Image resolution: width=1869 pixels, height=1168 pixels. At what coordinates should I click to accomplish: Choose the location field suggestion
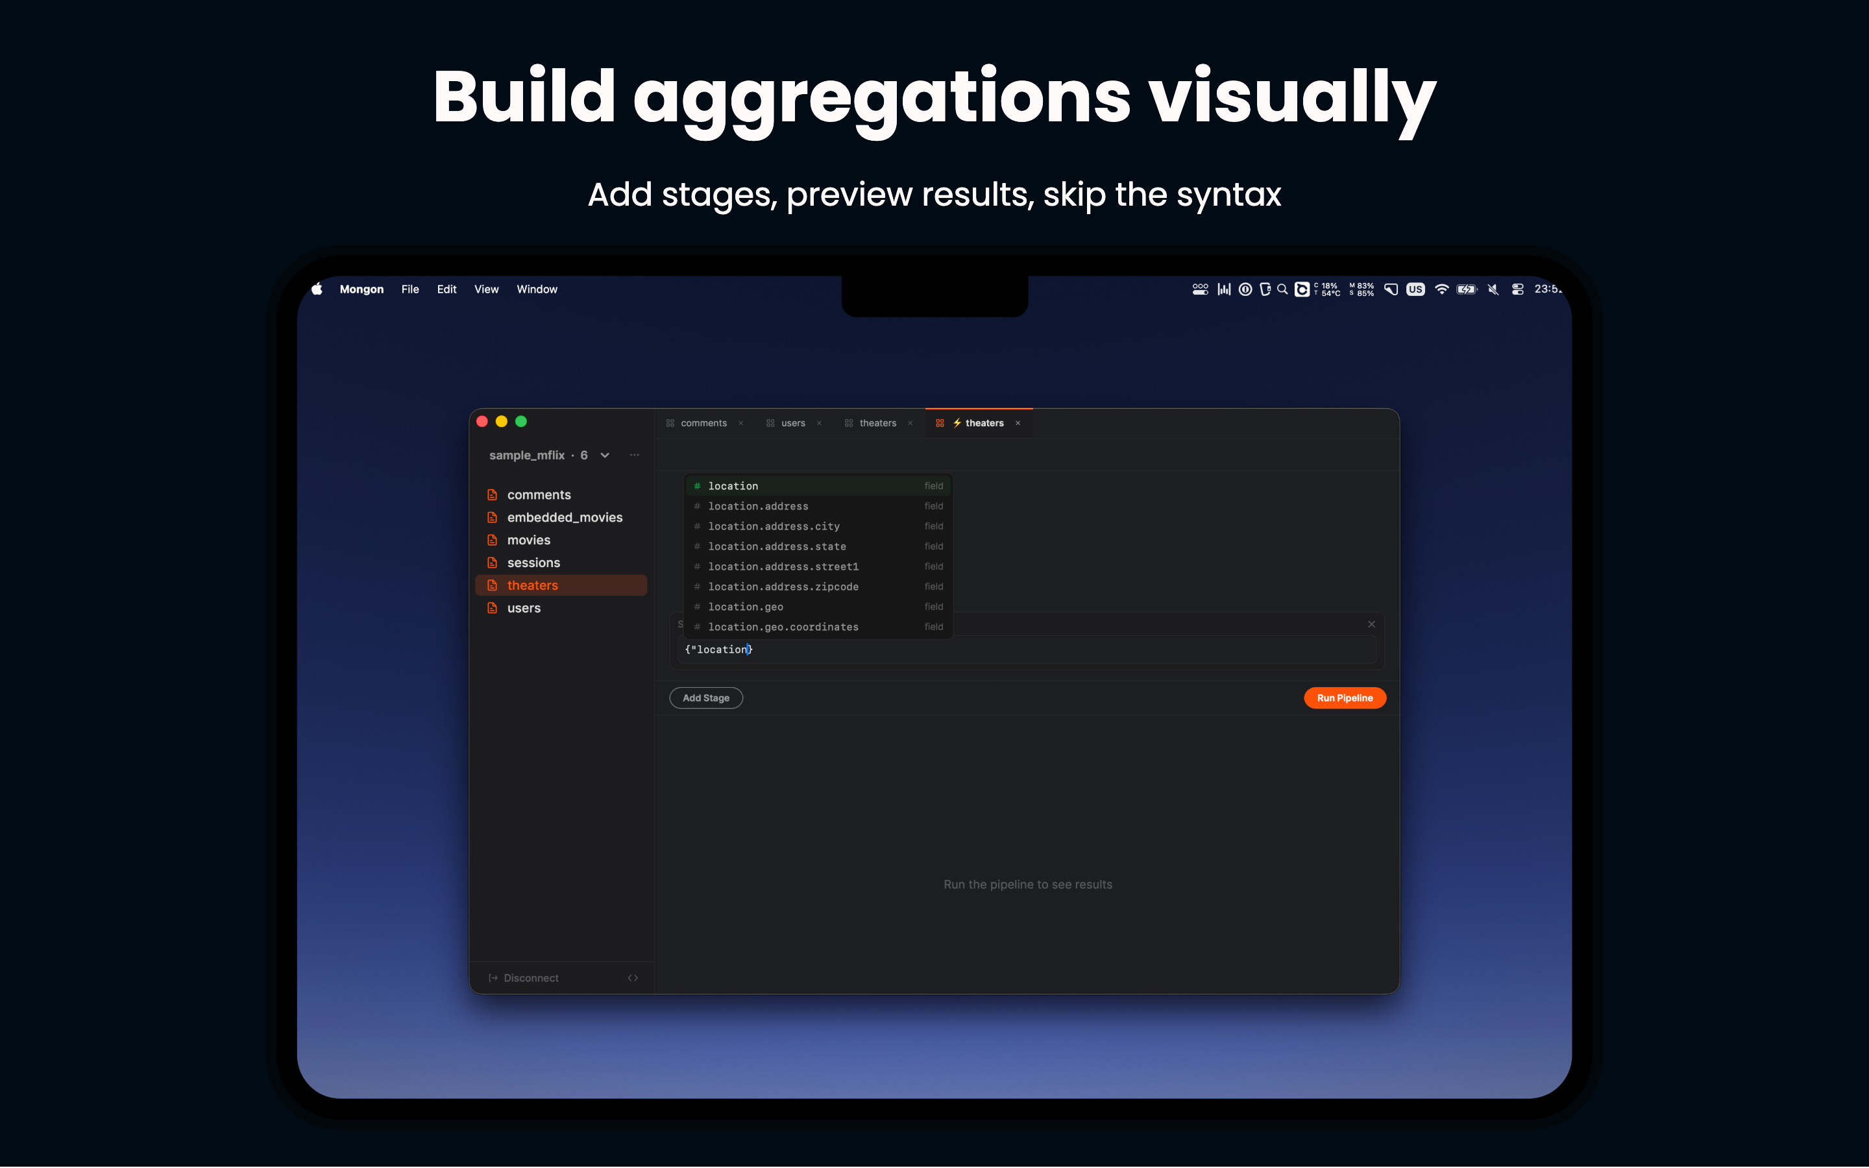pyautogui.click(x=818, y=486)
